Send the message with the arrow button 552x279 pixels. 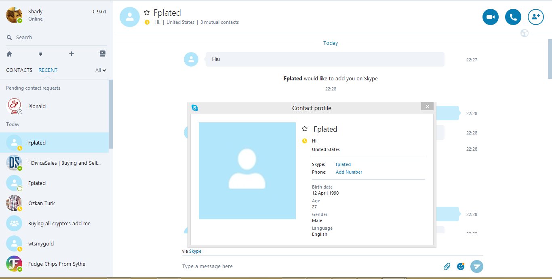tap(477, 266)
